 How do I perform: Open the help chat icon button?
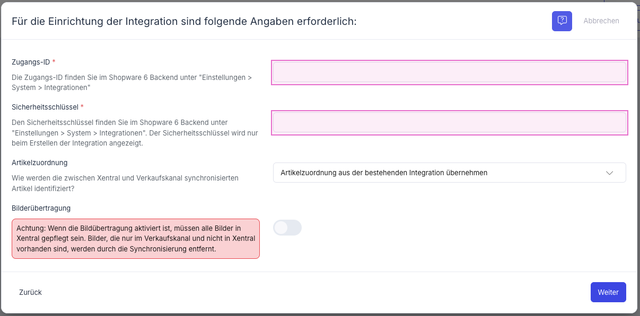tap(562, 21)
